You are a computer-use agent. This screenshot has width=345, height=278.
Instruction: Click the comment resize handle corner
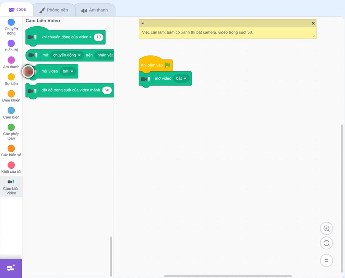pos(314,36)
